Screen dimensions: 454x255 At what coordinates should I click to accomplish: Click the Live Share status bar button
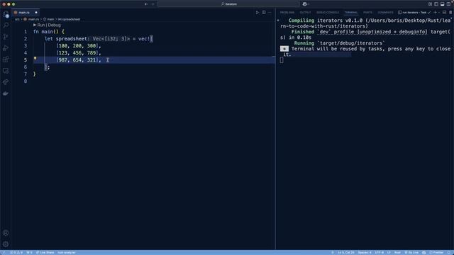coord(45,253)
